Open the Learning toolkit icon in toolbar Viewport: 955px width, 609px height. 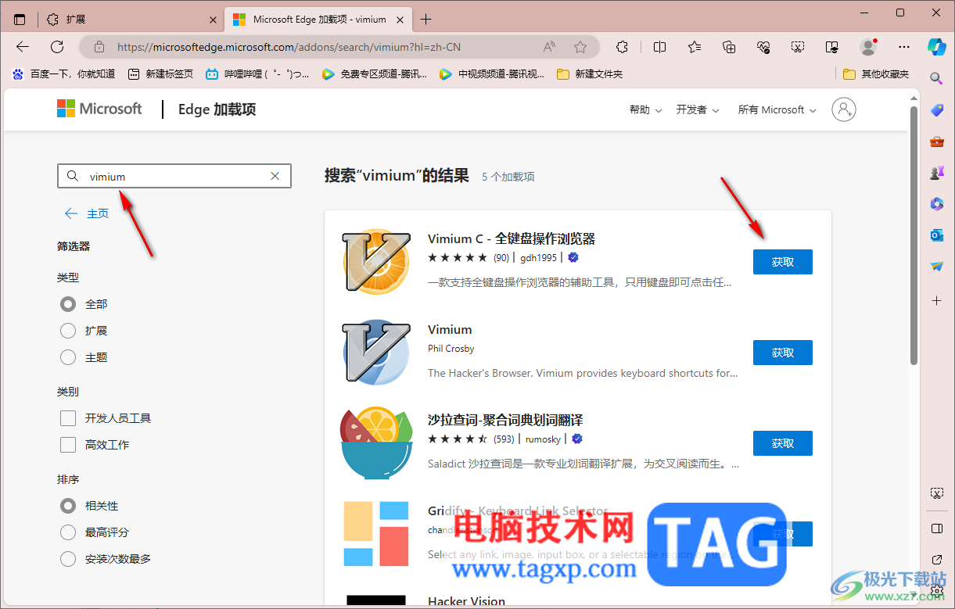[833, 47]
